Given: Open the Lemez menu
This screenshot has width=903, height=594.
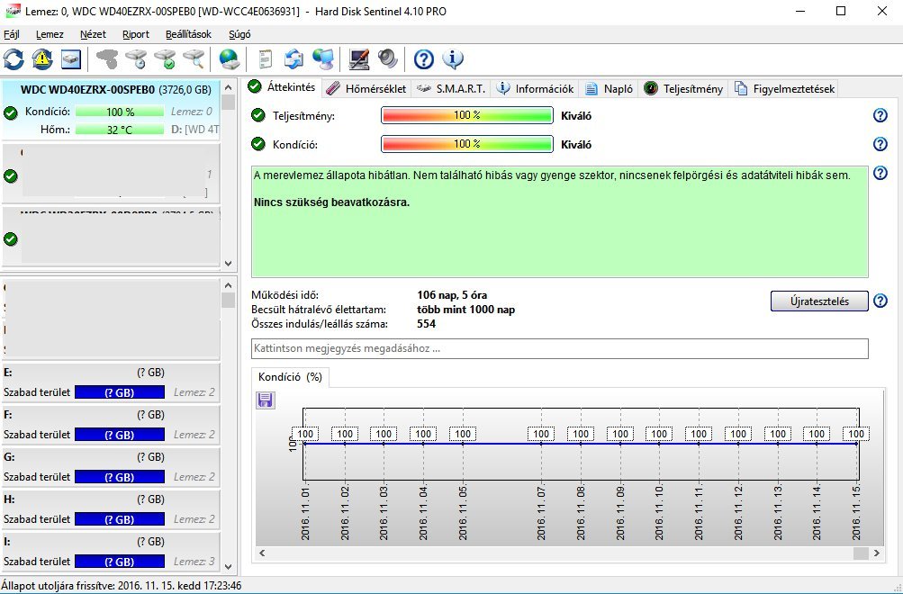Looking at the screenshot, I should (50, 34).
